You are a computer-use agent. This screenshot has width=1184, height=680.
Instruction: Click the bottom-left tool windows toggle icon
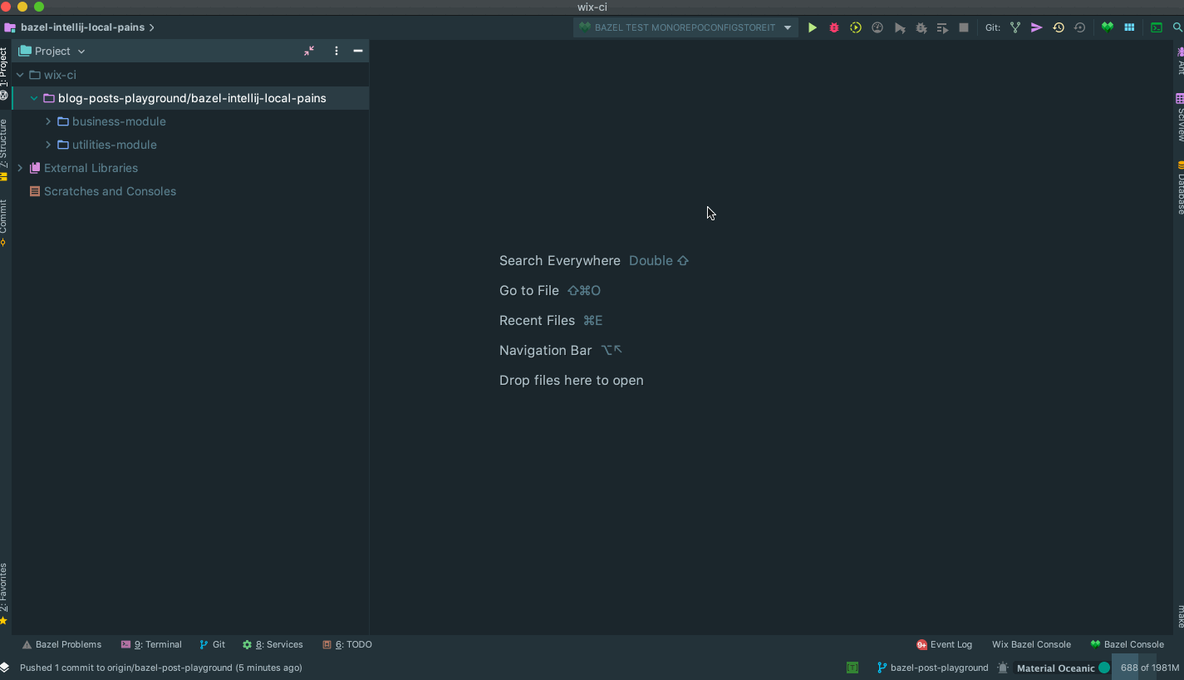(5, 668)
